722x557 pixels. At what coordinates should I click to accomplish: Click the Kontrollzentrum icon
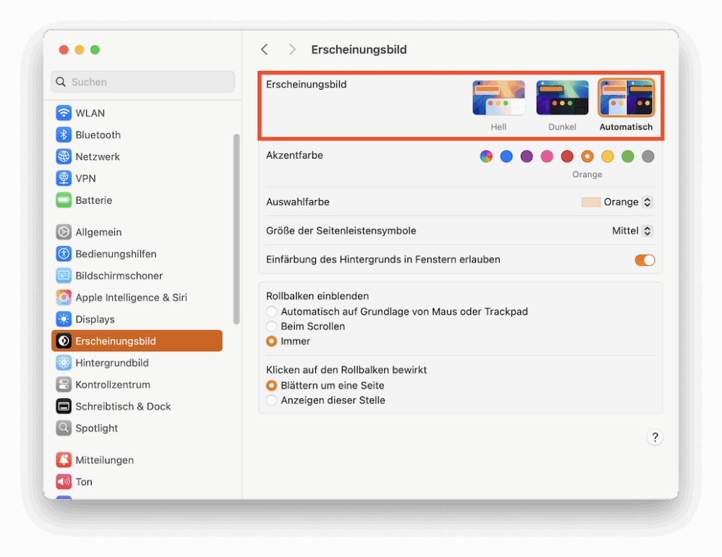63,384
